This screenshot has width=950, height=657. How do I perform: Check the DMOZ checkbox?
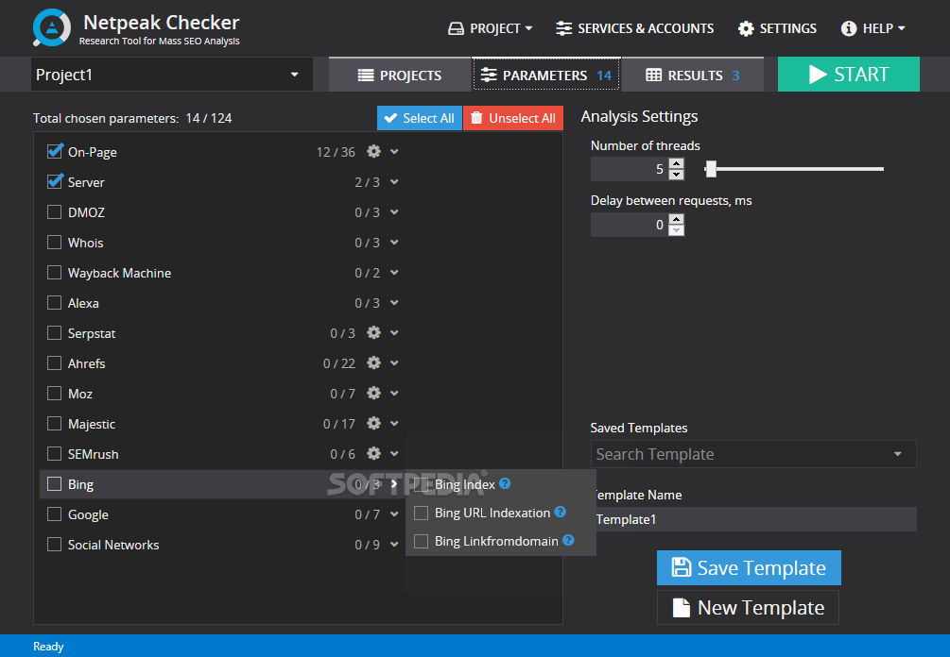pyautogui.click(x=55, y=211)
